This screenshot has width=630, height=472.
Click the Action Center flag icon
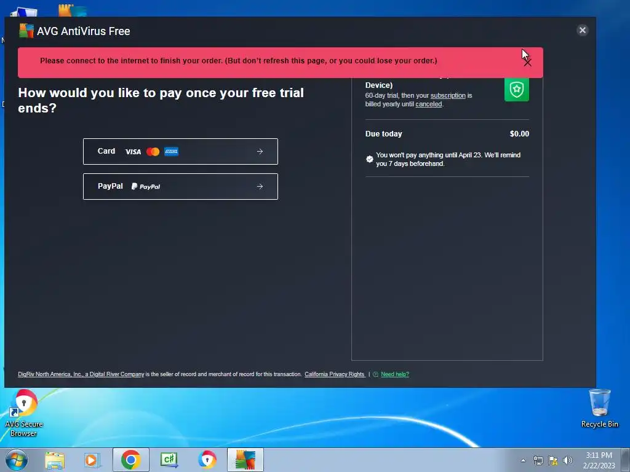click(x=553, y=460)
